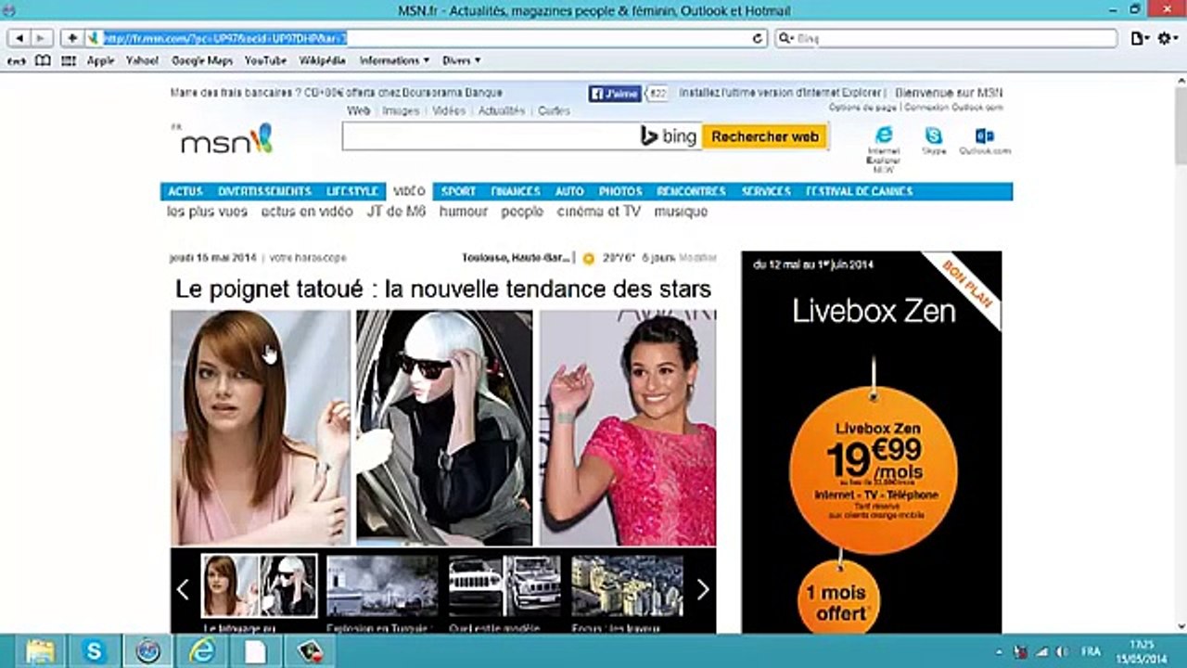Click the 'cinéma et TV' submenu link
The height and width of the screenshot is (668, 1187).
click(598, 212)
